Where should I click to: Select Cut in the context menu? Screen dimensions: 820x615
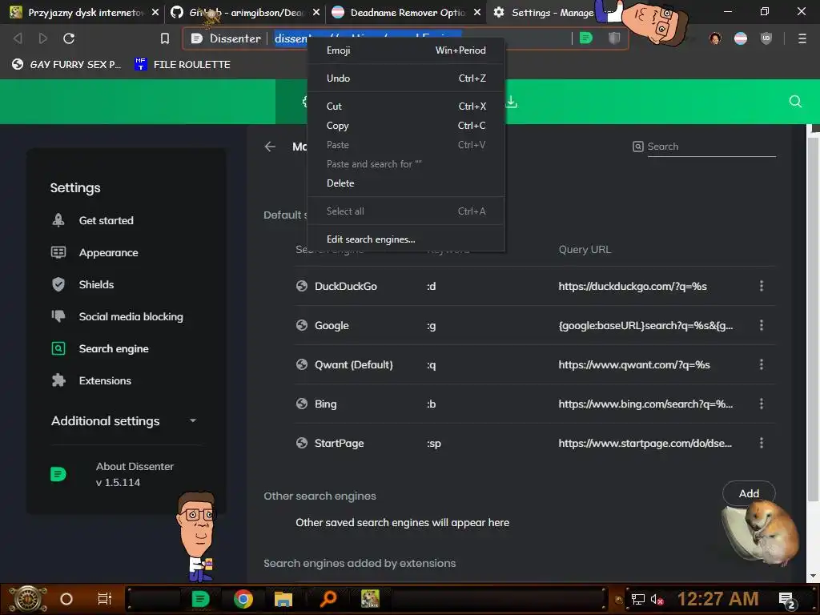click(x=406, y=107)
